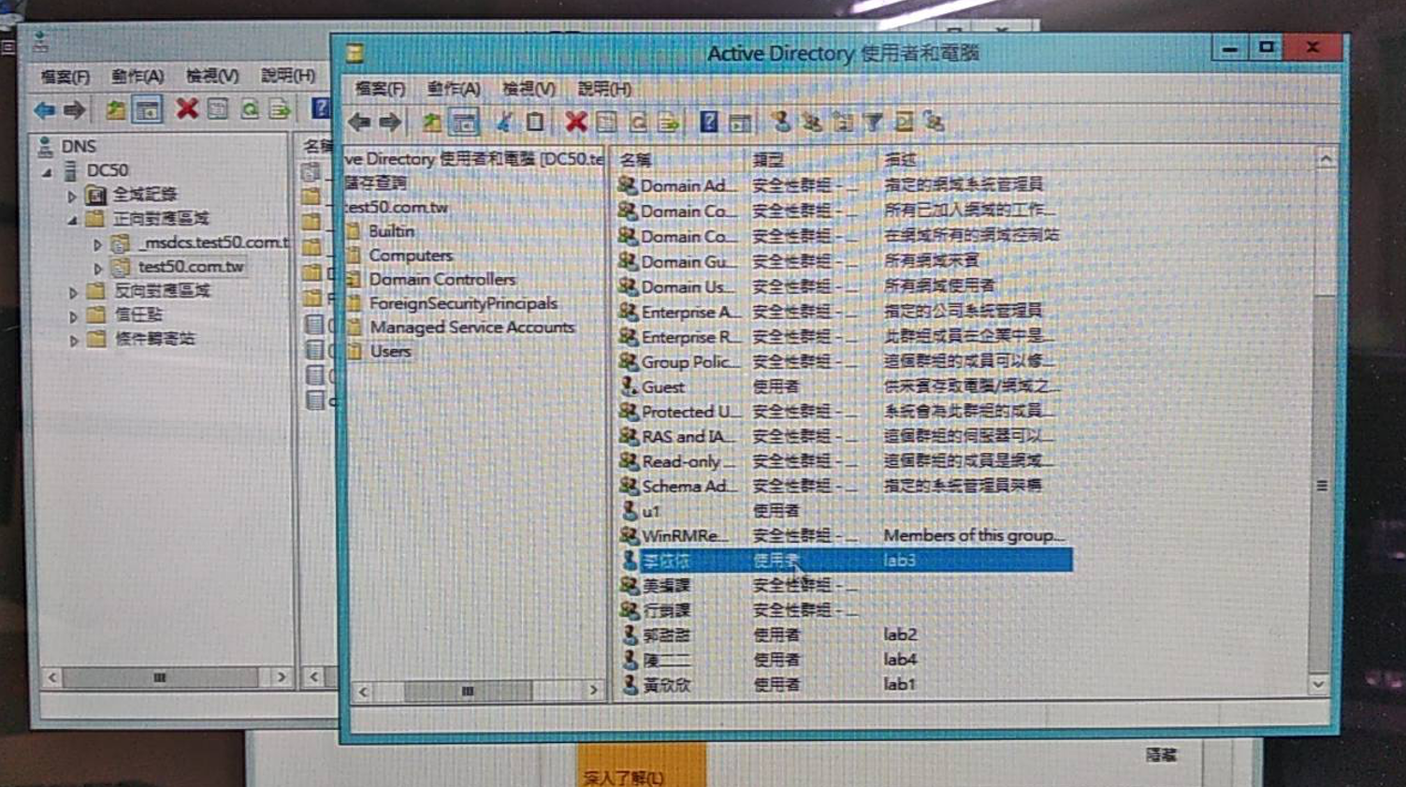
Task: Open Properties icon in Active Directory toolbar
Action: 606,122
